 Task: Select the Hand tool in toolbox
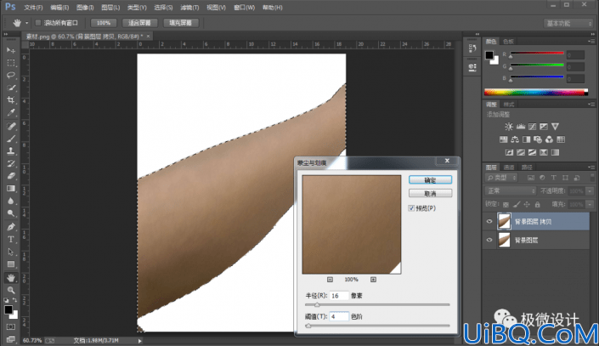(11, 277)
